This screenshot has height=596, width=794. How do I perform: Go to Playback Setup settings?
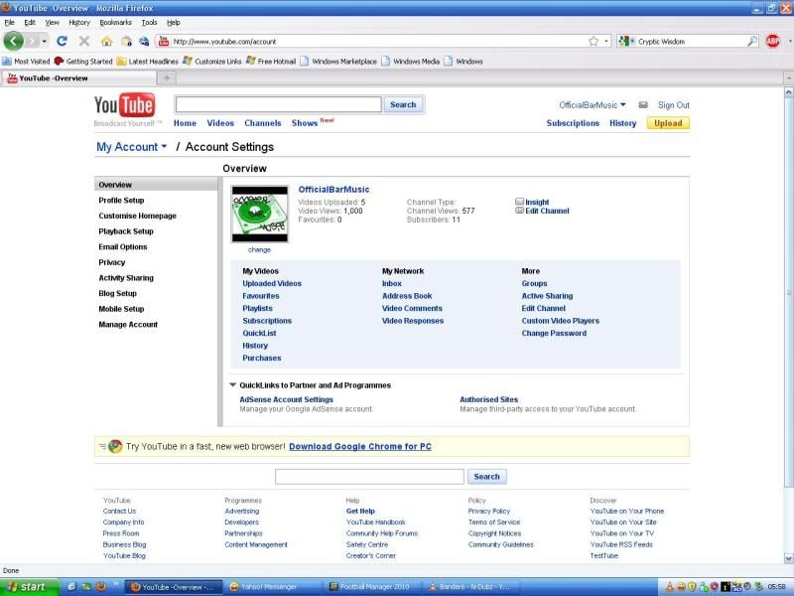(126, 231)
